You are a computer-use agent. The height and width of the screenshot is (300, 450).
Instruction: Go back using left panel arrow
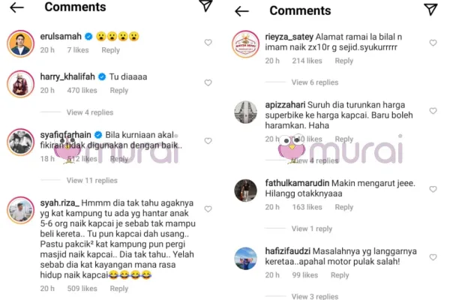click(16, 7)
